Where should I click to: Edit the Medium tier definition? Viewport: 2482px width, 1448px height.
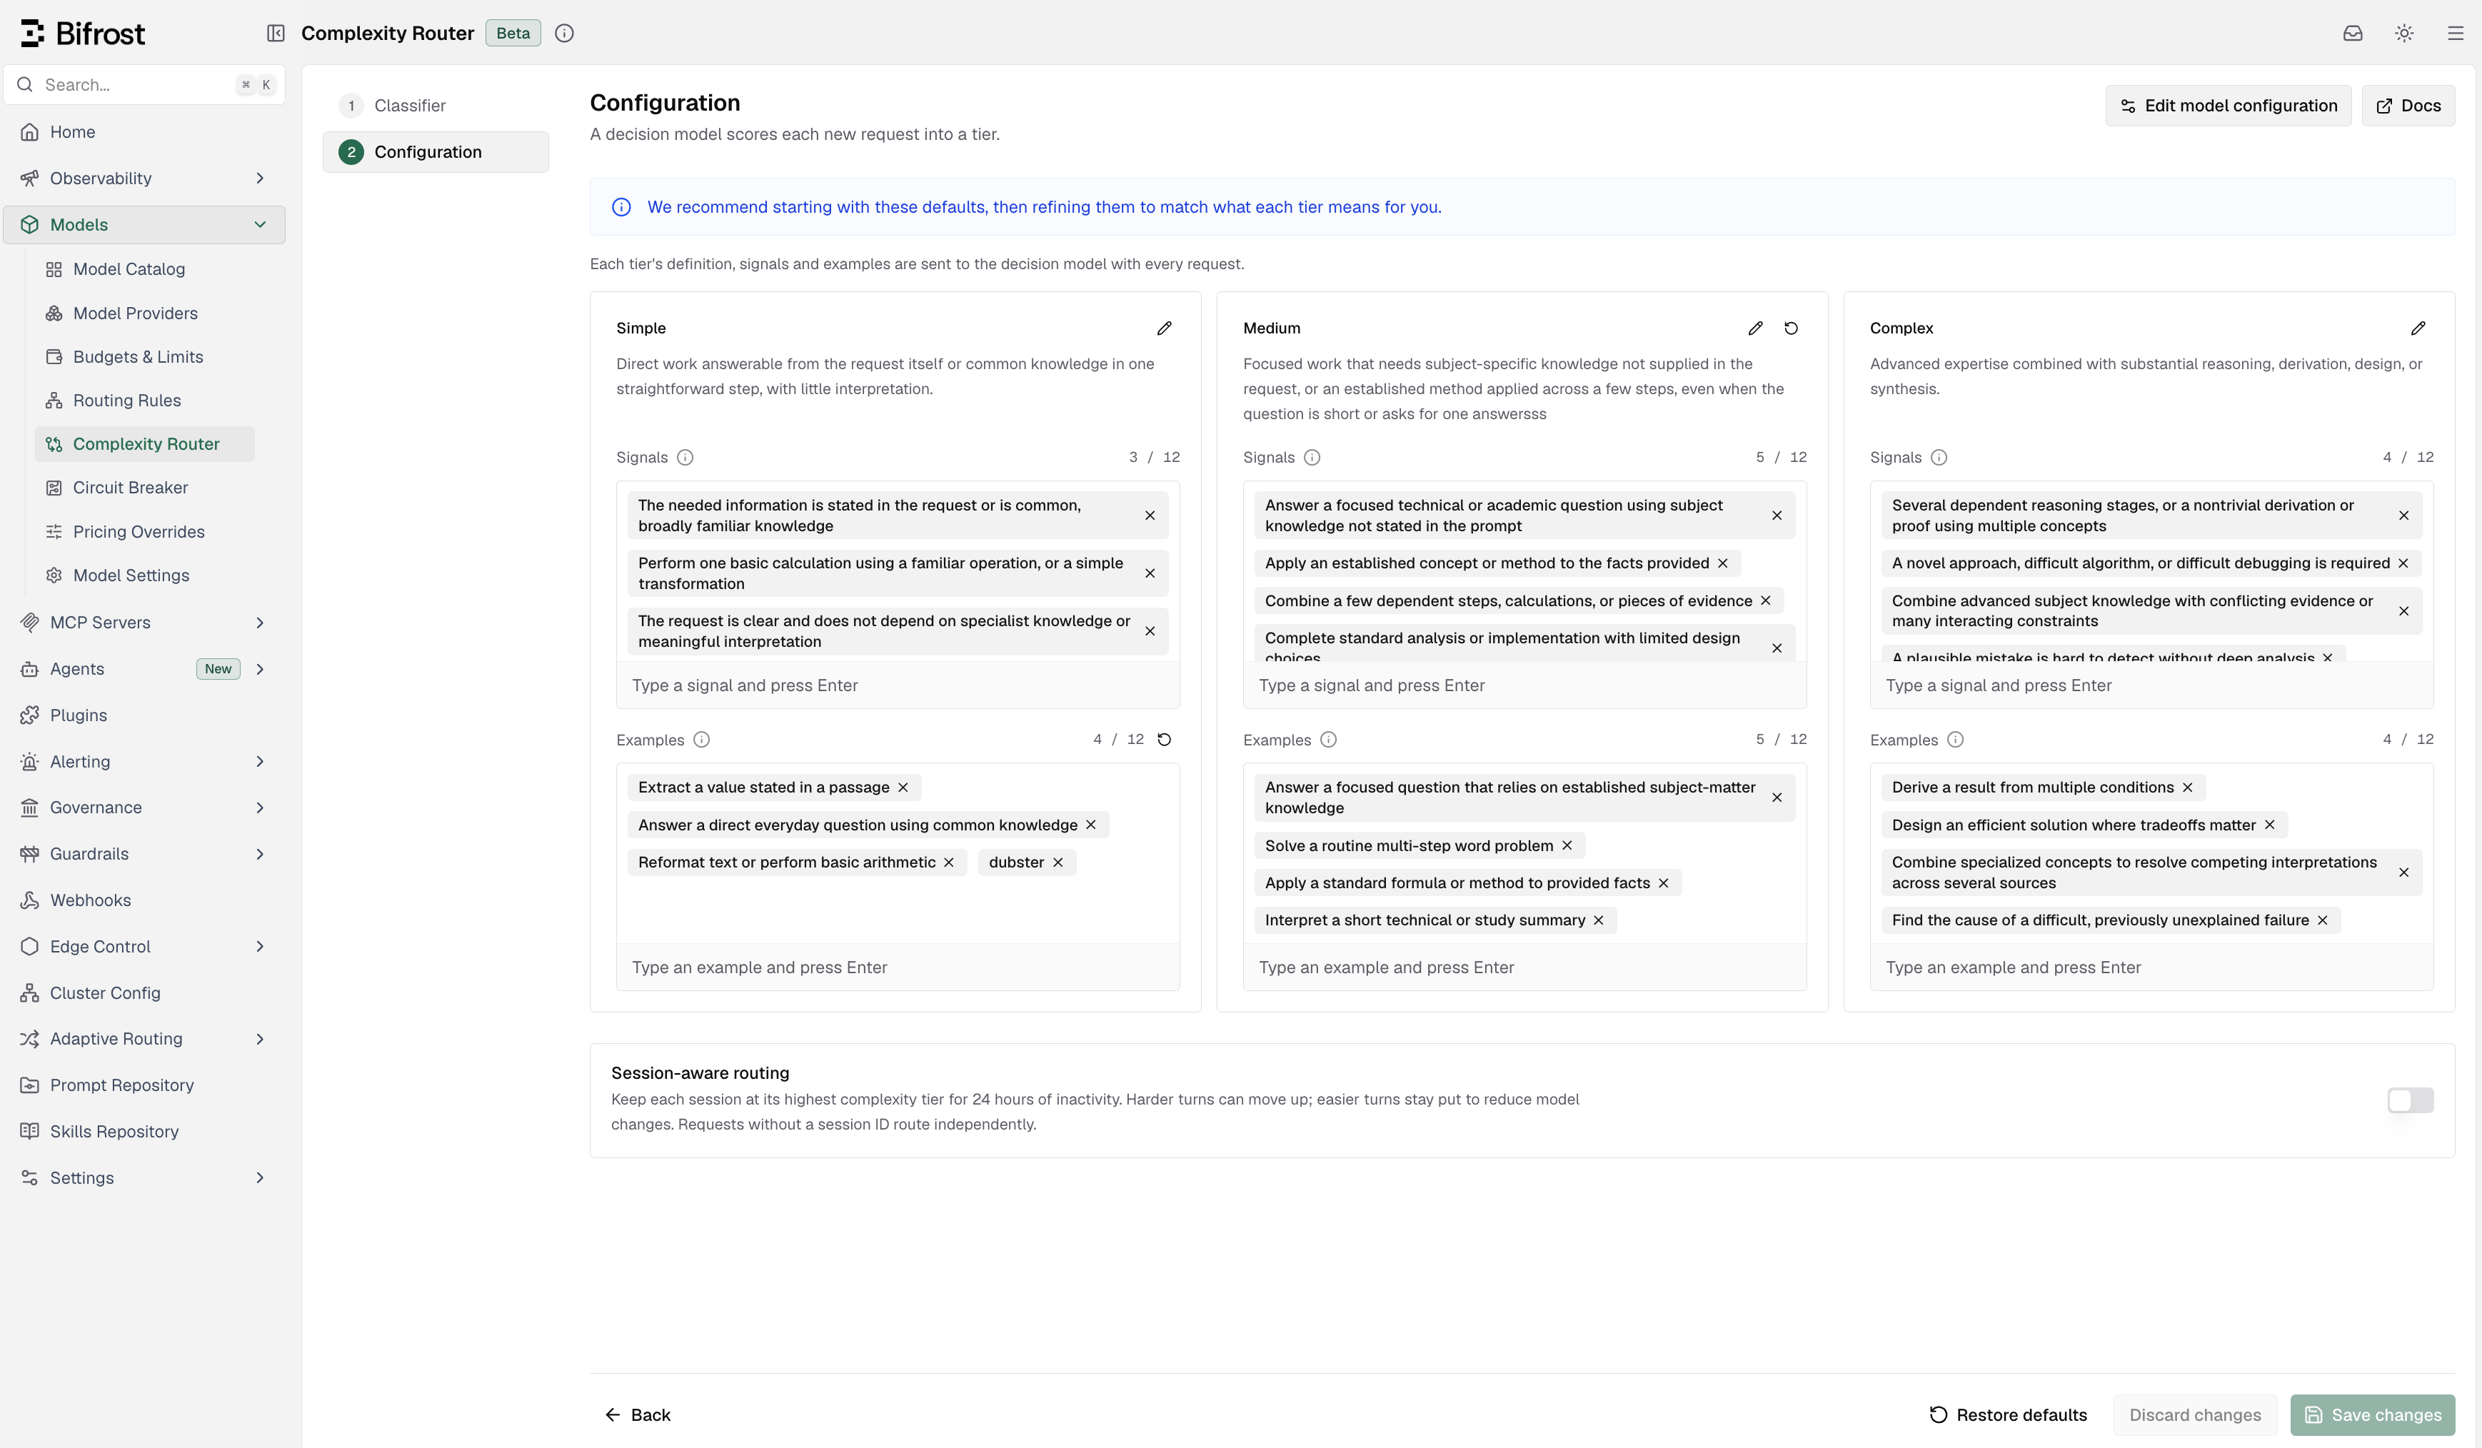pyautogui.click(x=1755, y=328)
